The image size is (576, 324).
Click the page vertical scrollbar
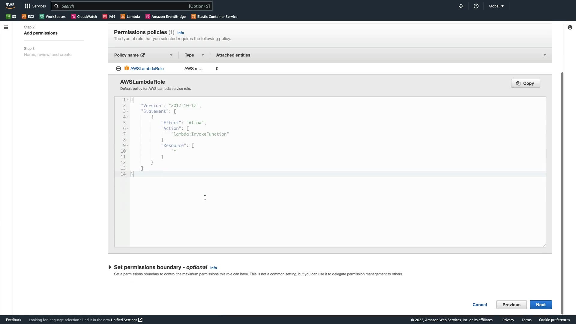click(x=562, y=192)
